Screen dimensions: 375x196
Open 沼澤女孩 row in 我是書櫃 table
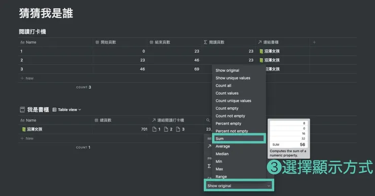(32, 129)
